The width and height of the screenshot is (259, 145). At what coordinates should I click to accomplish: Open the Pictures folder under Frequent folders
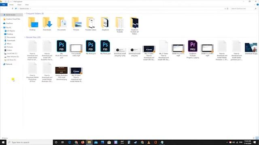pyautogui.click(x=76, y=24)
